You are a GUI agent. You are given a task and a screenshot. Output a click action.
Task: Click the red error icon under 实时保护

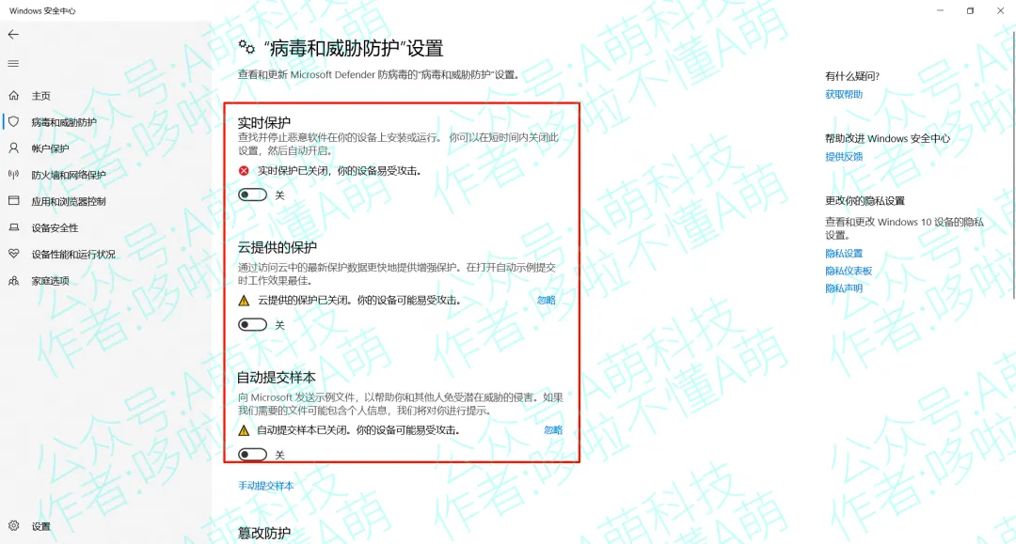pyautogui.click(x=244, y=171)
